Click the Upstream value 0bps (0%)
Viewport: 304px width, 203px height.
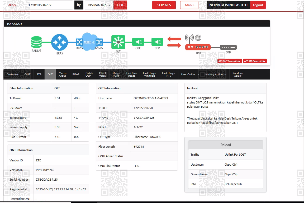tap(231, 165)
